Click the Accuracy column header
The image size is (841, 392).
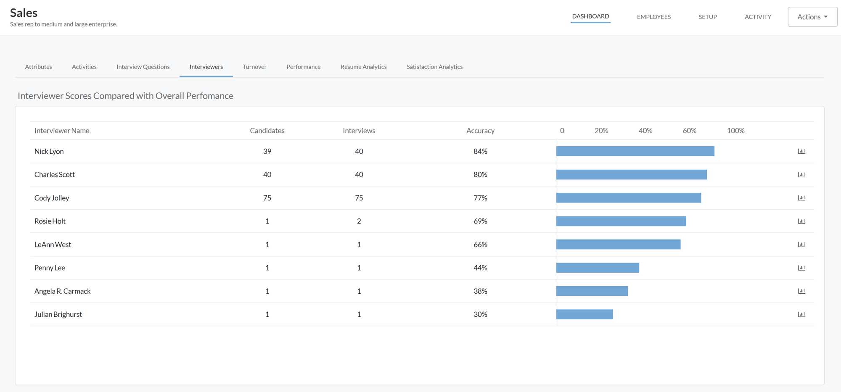point(480,131)
